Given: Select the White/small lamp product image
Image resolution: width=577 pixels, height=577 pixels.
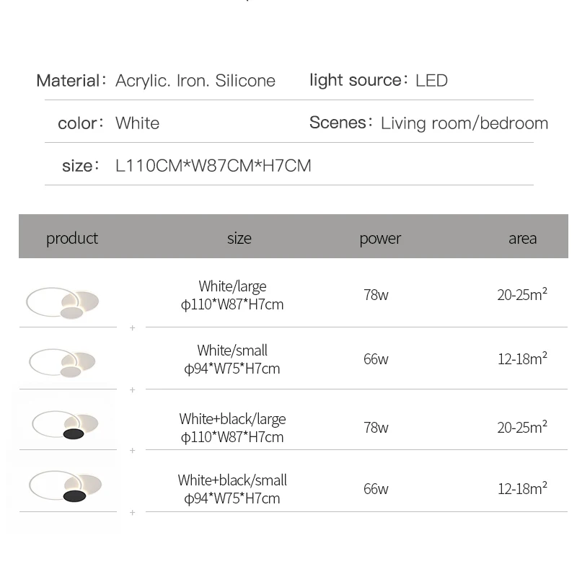Looking at the screenshot, I should pyautogui.click(x=63, y=361).
